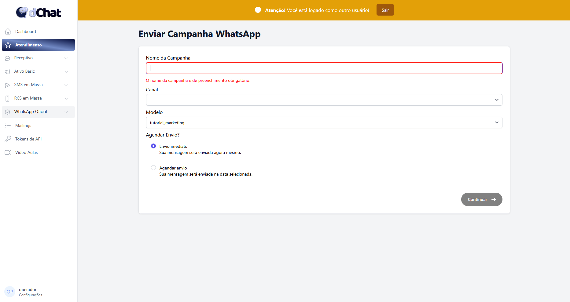Click the Receptivo chat bubble icon
Viewport: 570px width, 302px height.
pos(8,58)
